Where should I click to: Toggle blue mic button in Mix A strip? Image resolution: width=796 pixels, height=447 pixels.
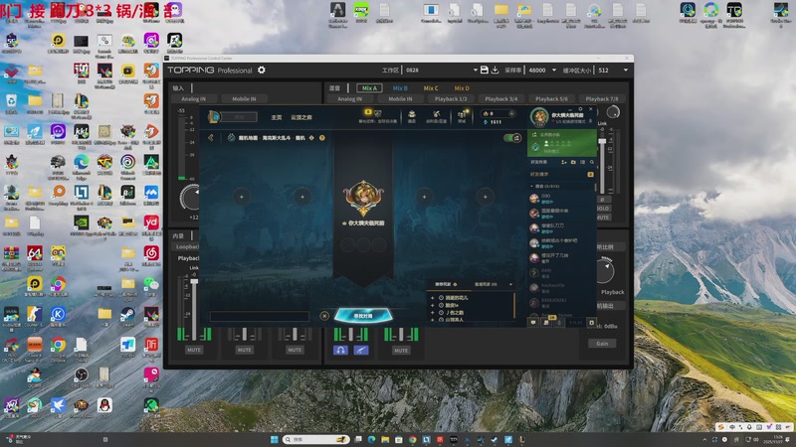click(x=361, y=350)
